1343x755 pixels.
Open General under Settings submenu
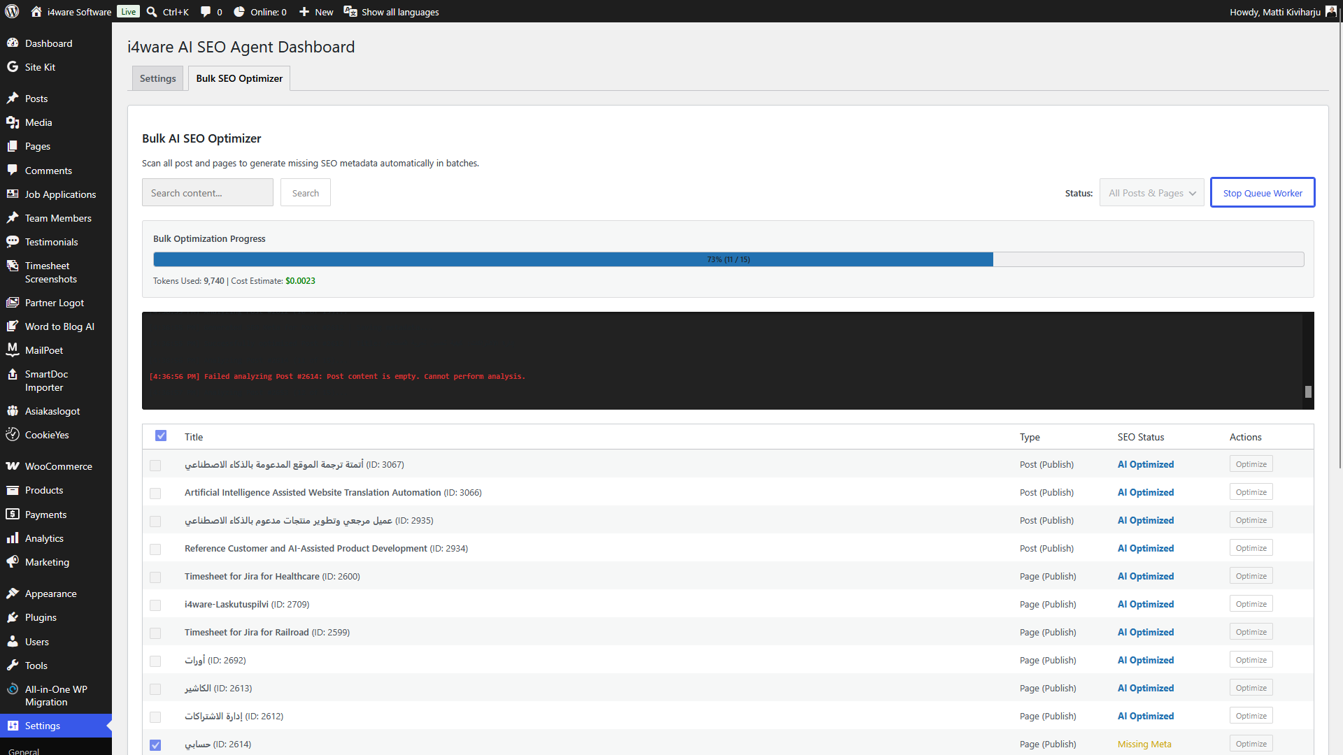(x=24, y=751)
